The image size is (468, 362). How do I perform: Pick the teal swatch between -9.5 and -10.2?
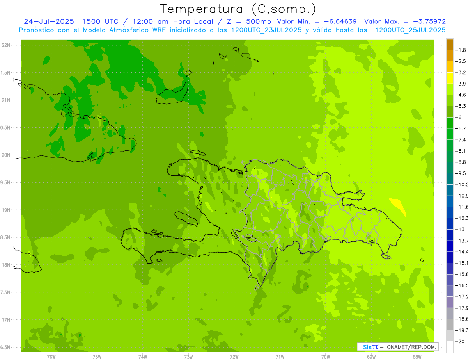pyautogui.click(x=450, y=179)
